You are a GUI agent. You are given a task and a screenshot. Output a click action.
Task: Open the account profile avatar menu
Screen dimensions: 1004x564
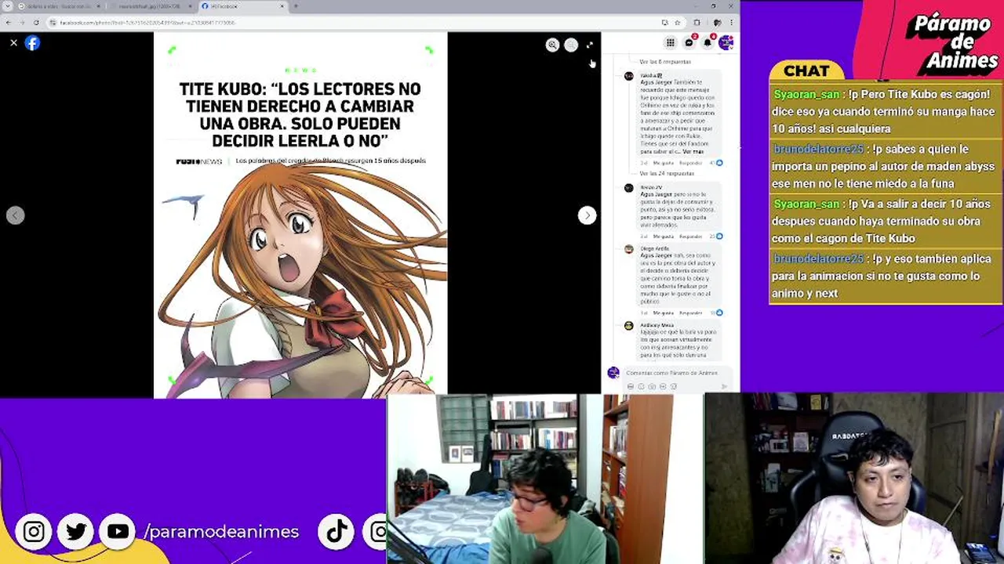coord(726,42)
